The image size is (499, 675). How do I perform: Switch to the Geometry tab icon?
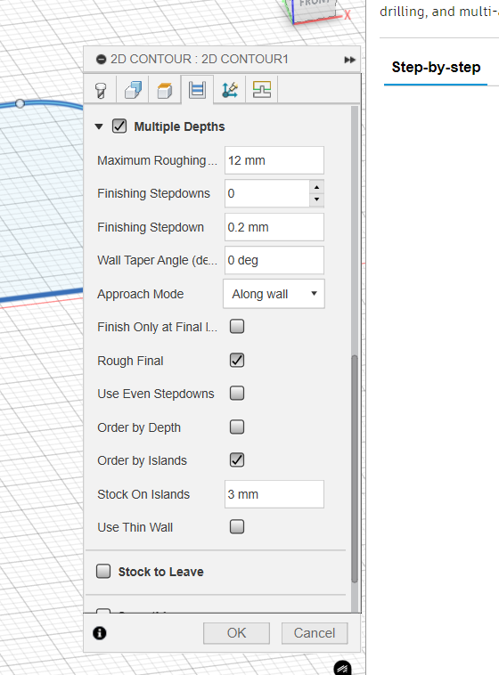click(133, 90)
